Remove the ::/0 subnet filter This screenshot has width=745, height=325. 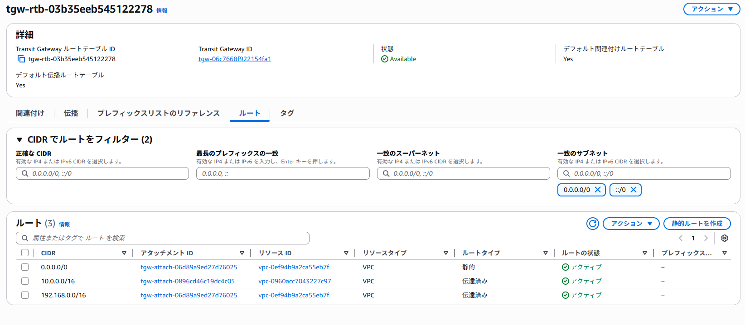(634, 190)
